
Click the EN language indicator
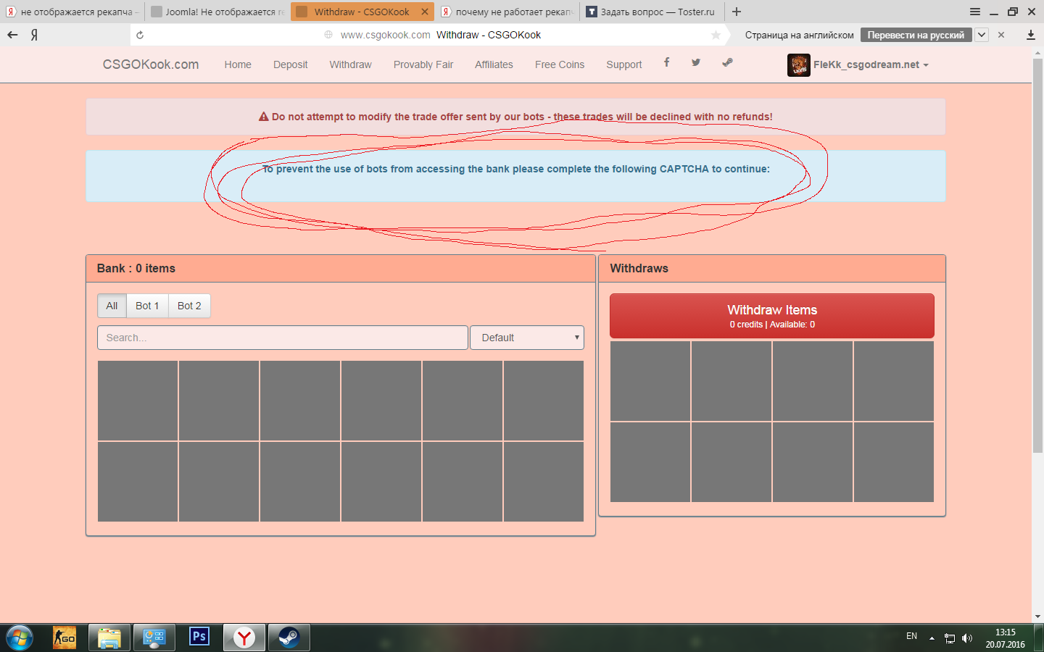(x=912, y=636)
